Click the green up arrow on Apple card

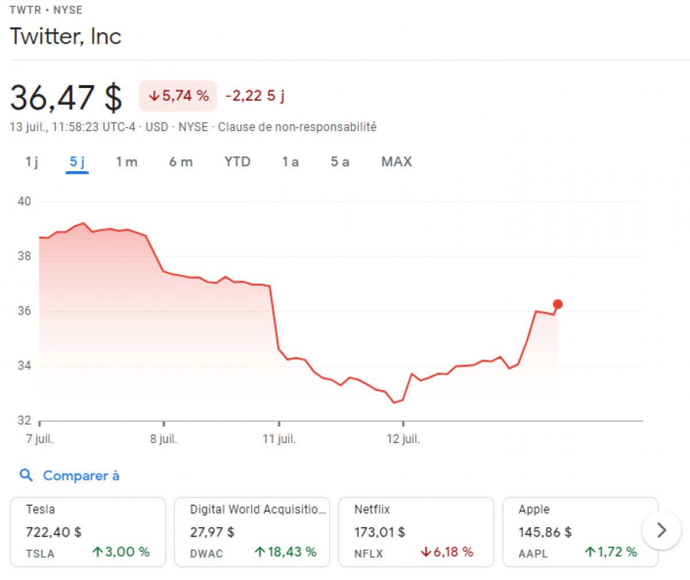coord(590,552)
